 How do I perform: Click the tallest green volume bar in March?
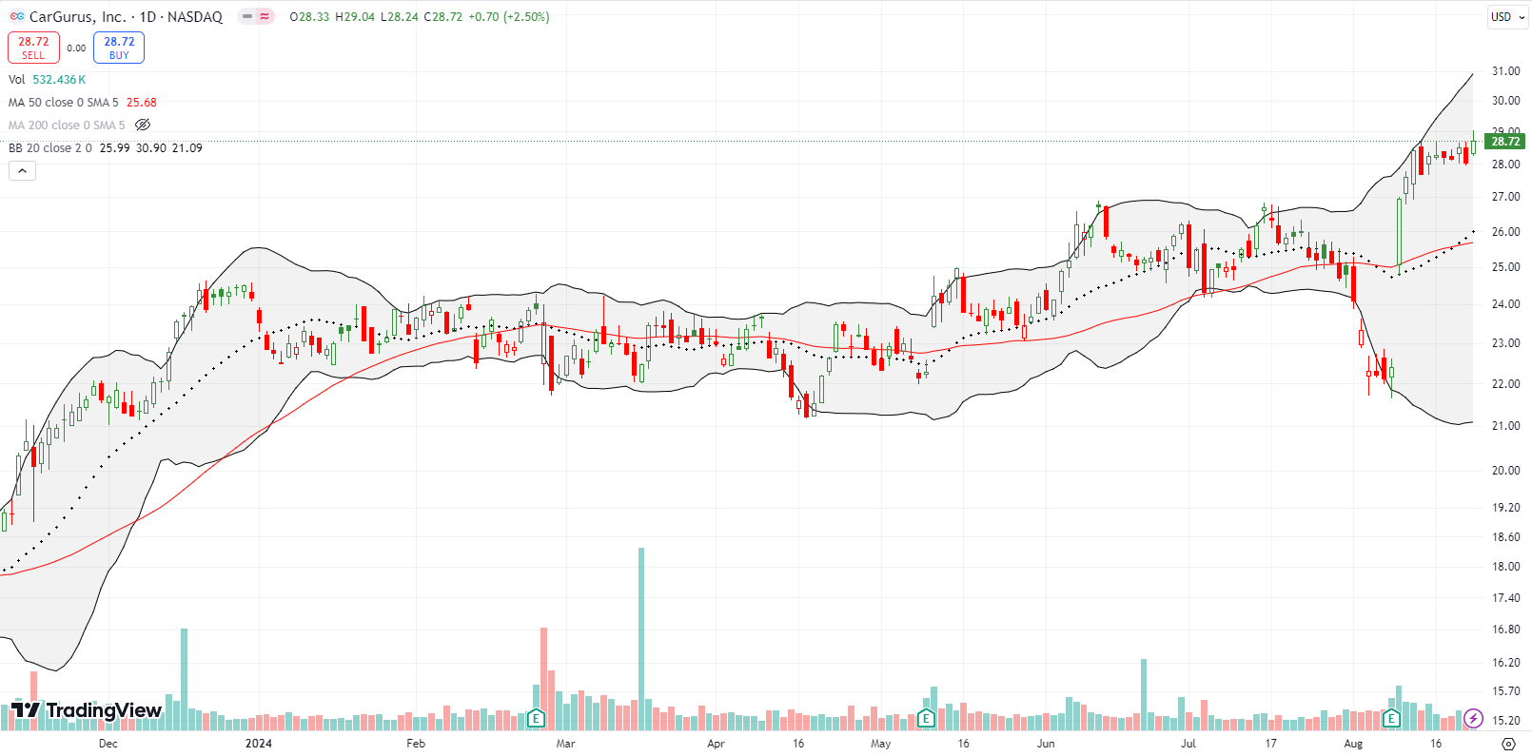(x=641, y=639)
